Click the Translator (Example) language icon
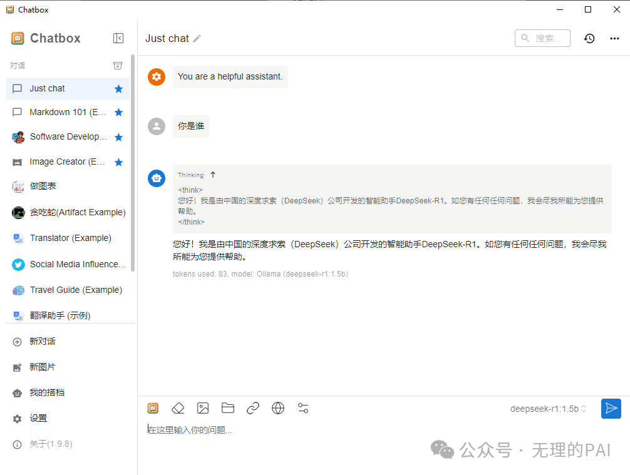This screenshot has height=475, width=630. tap(18, 238)
